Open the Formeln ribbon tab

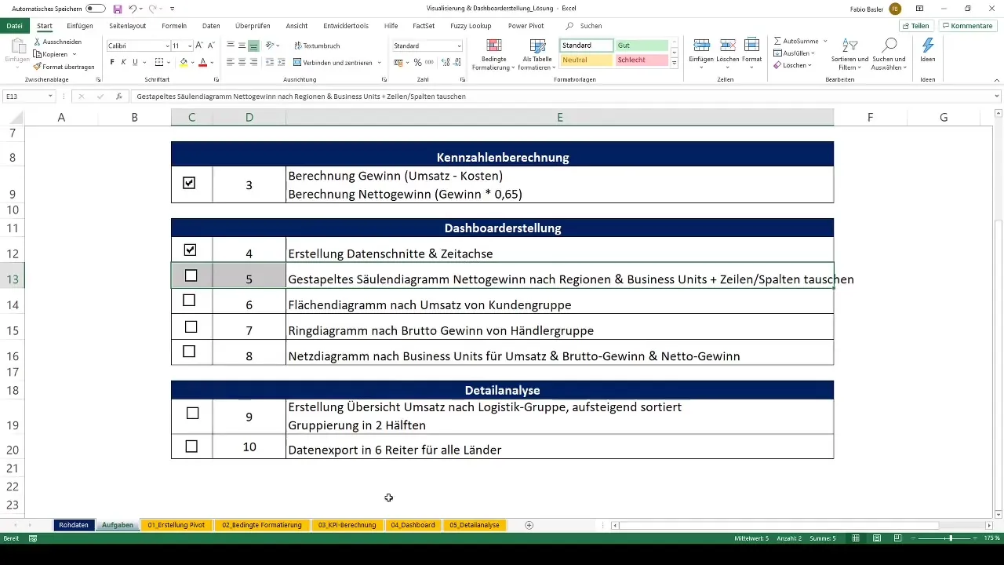click(x=174, y=26)
